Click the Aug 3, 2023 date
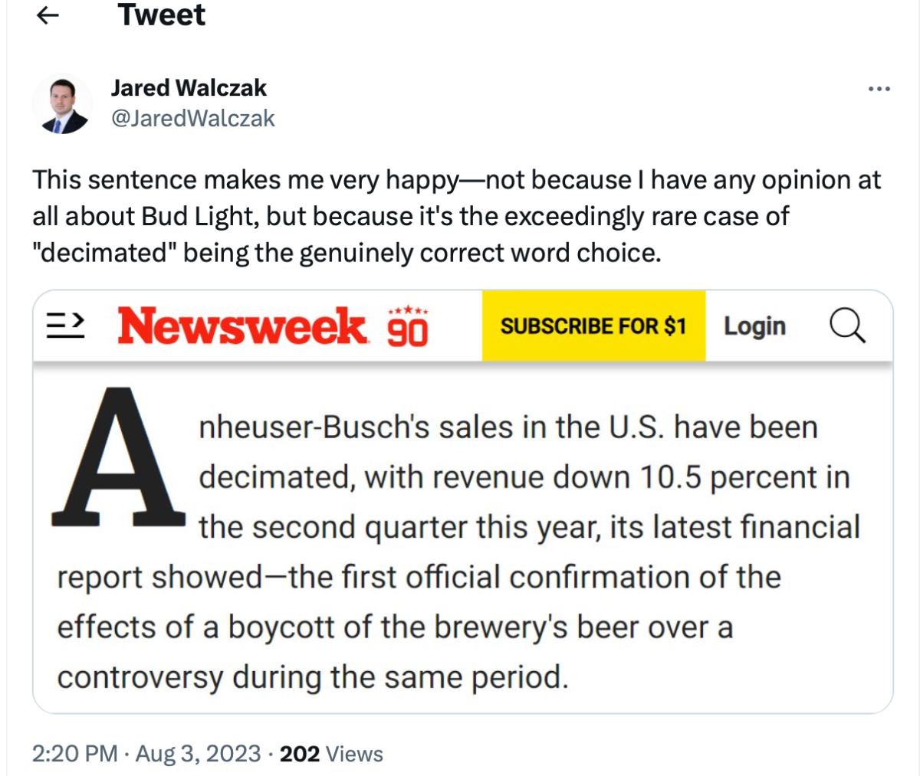 199,754
